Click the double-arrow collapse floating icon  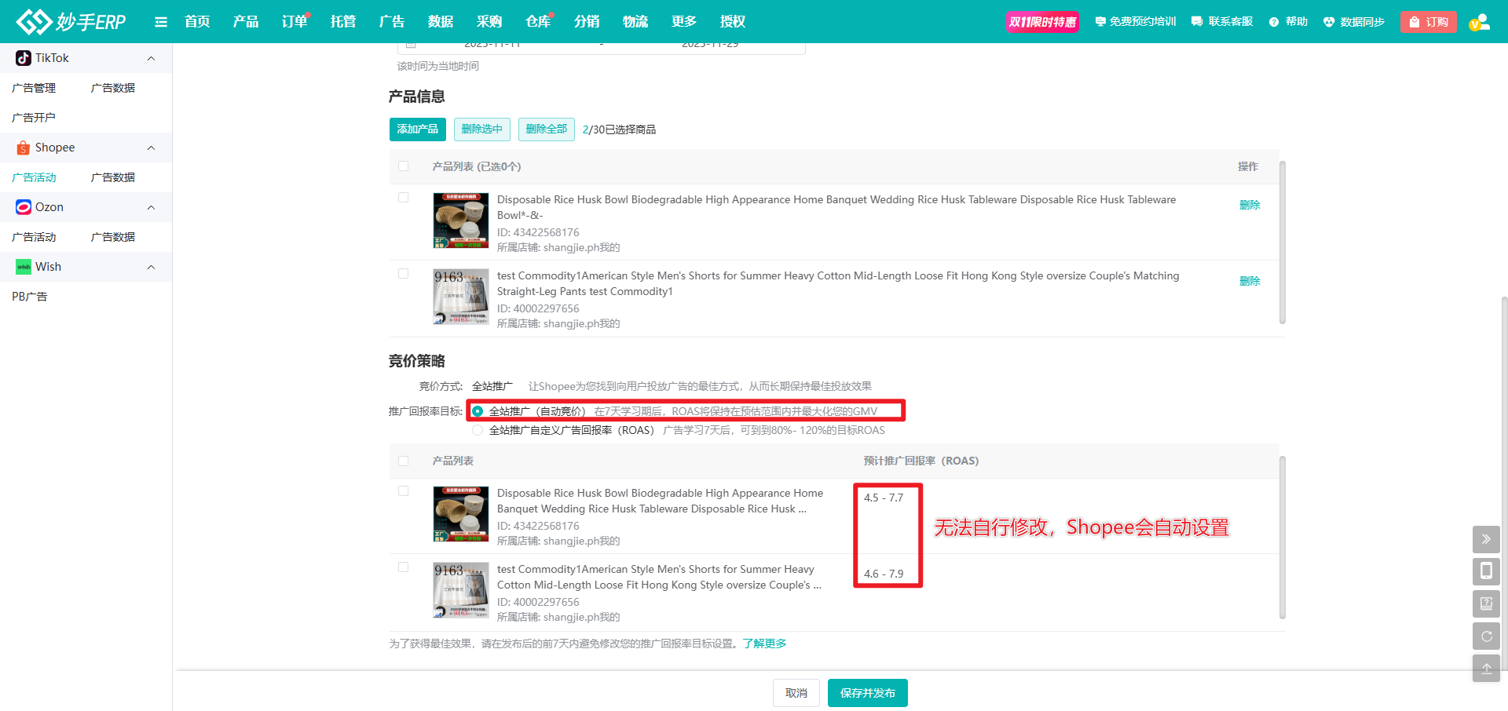[x=1486, y=539]
